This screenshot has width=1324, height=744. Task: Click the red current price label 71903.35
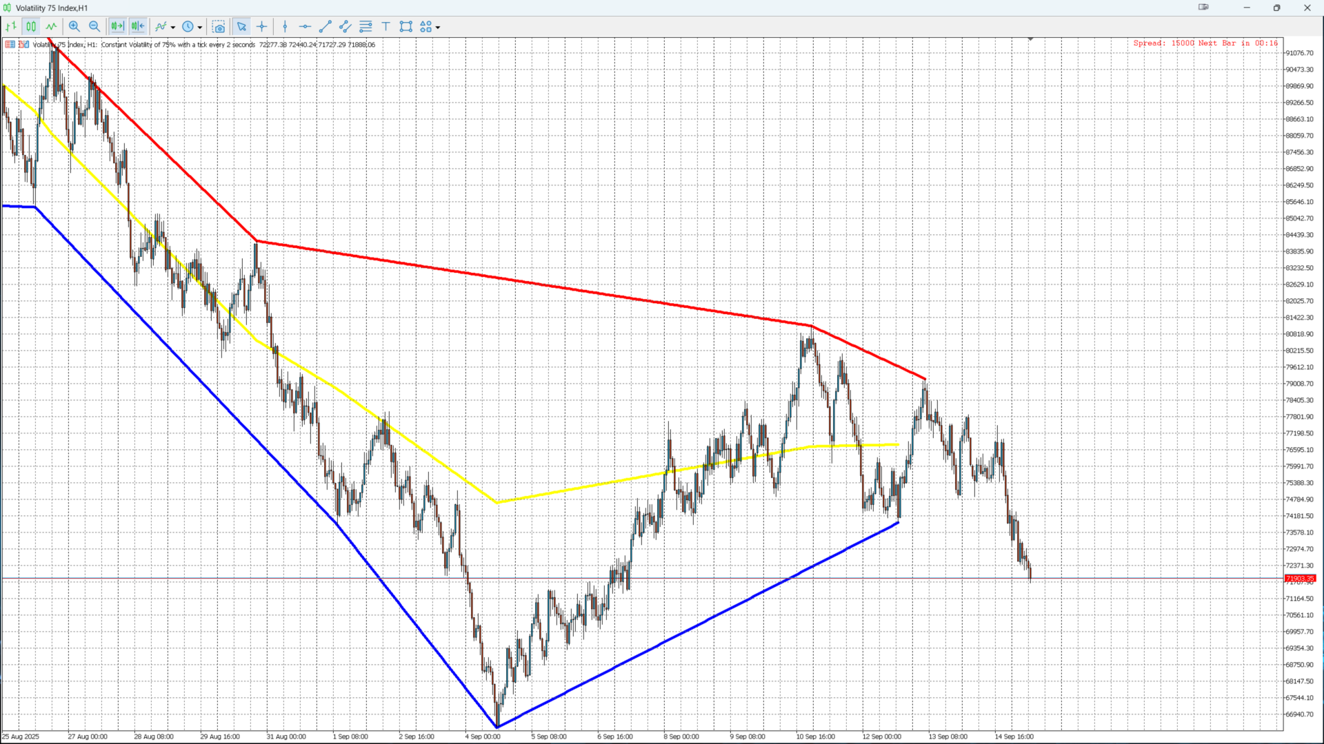click(1300, 579)
